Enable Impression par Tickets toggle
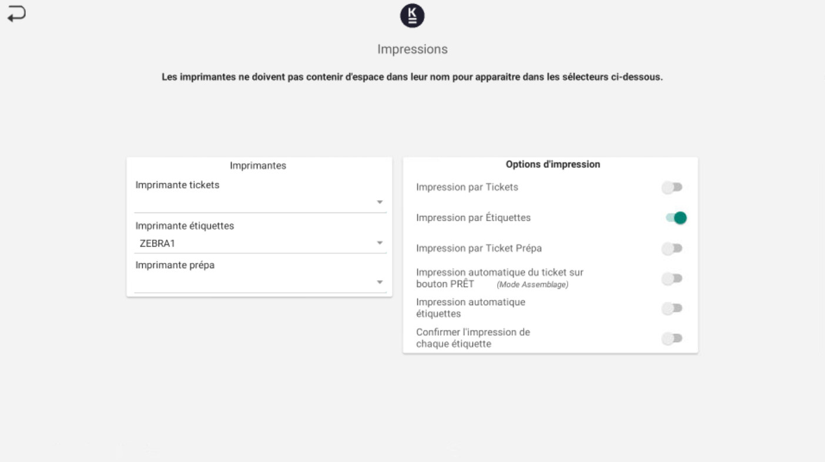Screen dimensions: 825x462 point(672,188)
